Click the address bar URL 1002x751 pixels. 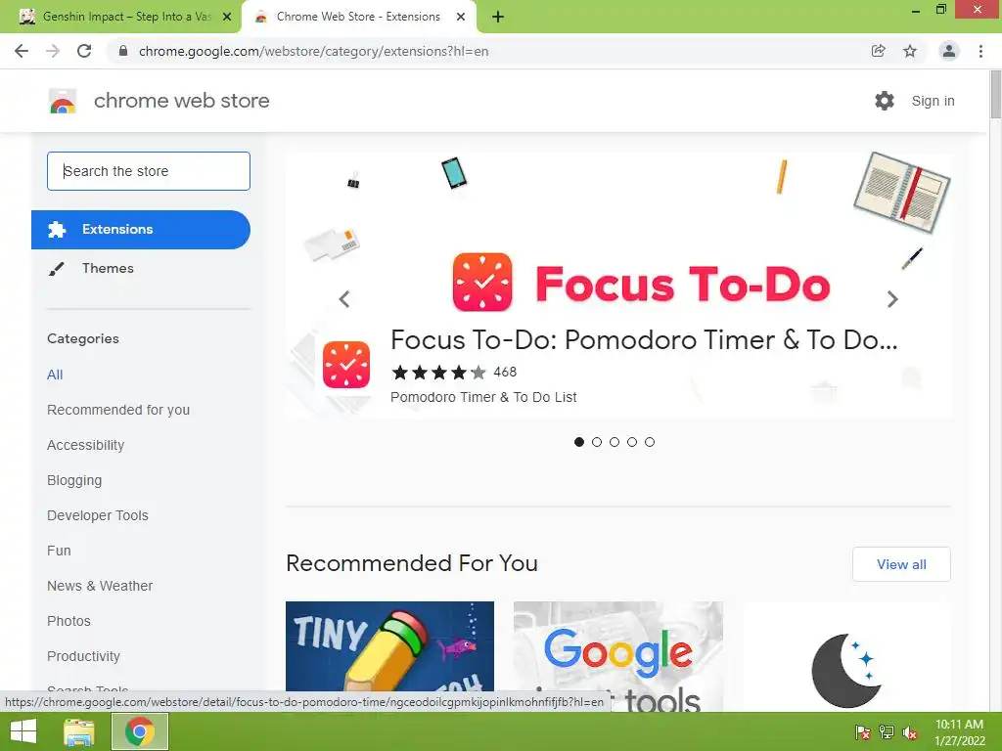(x=313, y=51)
